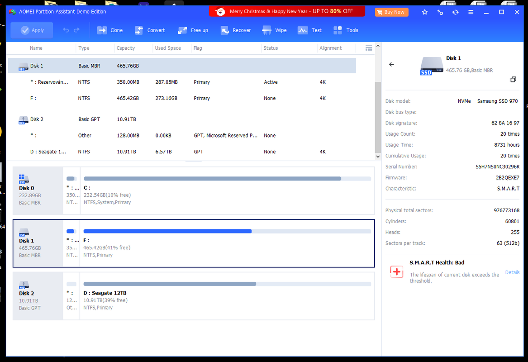
Task: Open the Tools menu
Action: pos(346,30)
